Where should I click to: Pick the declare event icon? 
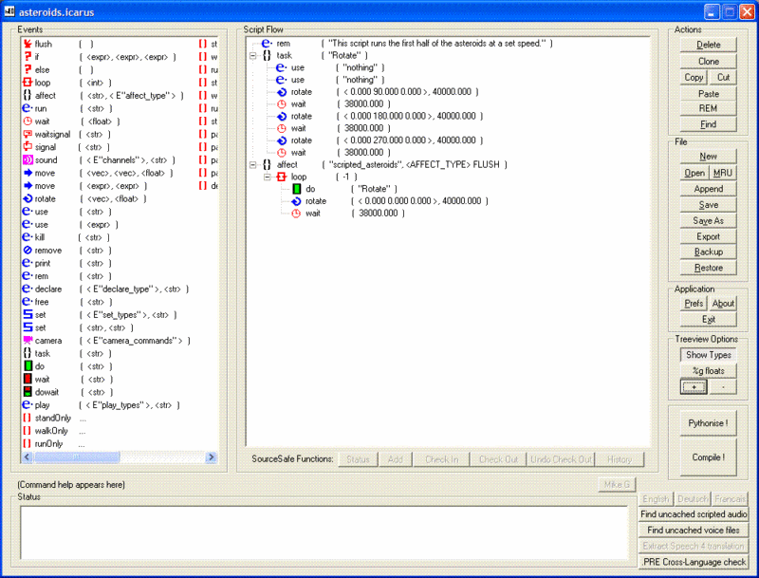coord(28,289)
